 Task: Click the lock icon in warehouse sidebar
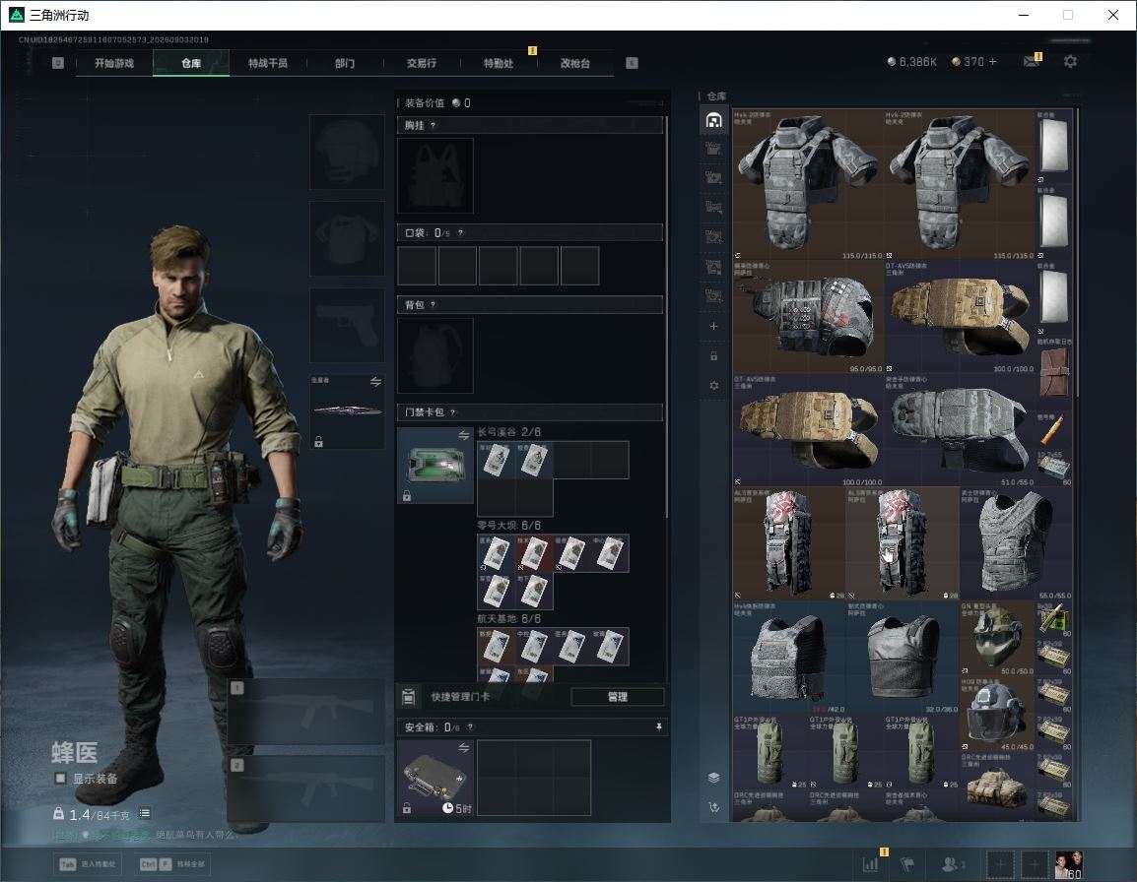[x=713, y=355]
